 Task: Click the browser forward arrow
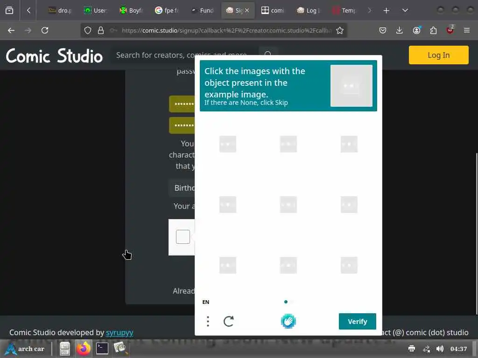coord(28,30)
